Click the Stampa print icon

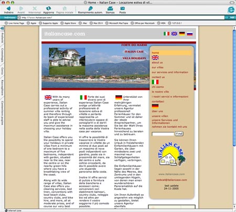[x=110, y=10]
